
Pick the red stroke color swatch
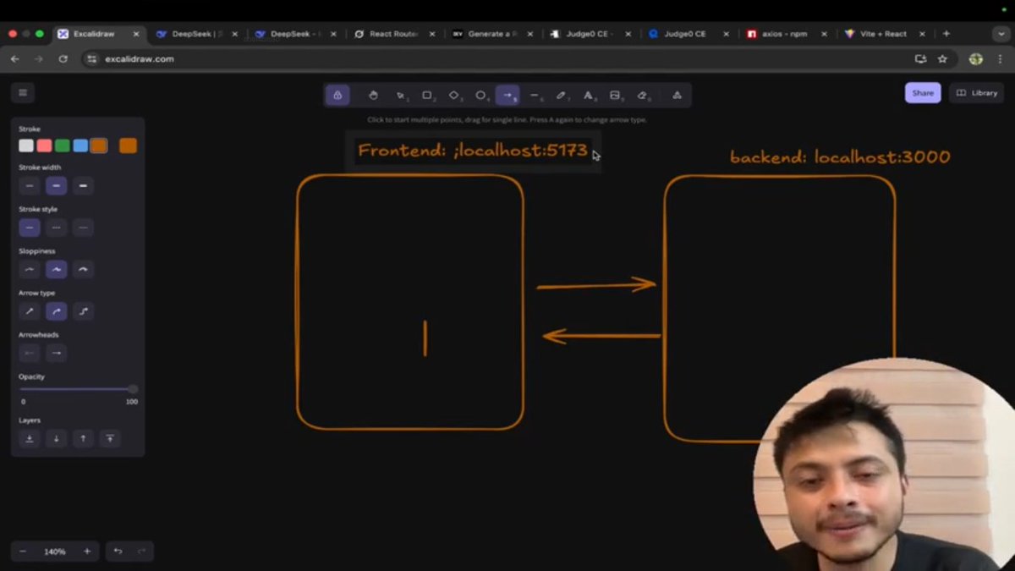click(44, 145)
